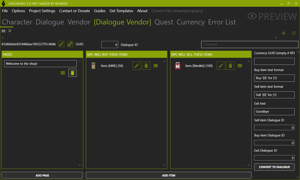
Task: Click the Medkit row reorder handle
Action: pyautogui.click(x=240, y=66)
